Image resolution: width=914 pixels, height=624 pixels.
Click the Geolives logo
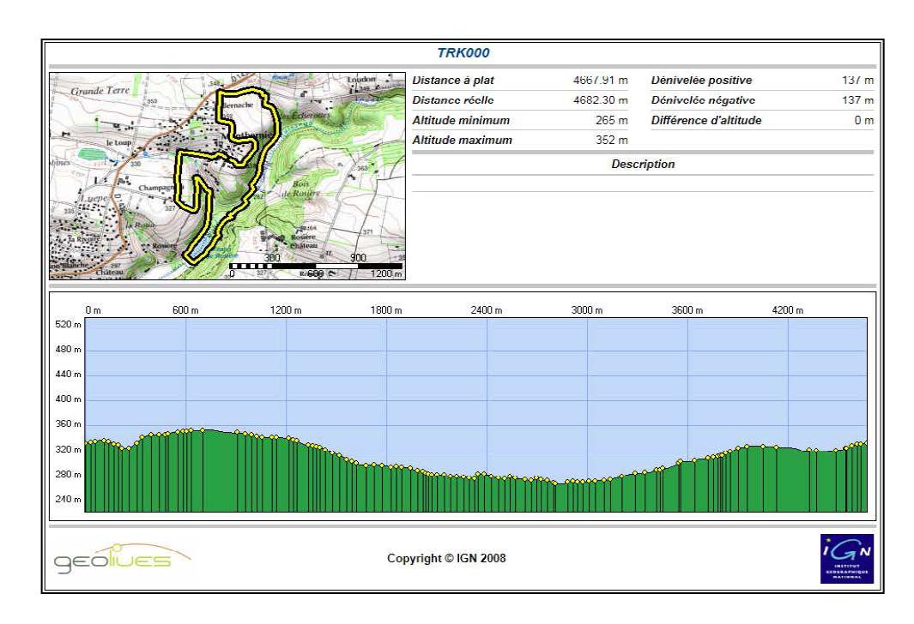click(x=123, y=558)
